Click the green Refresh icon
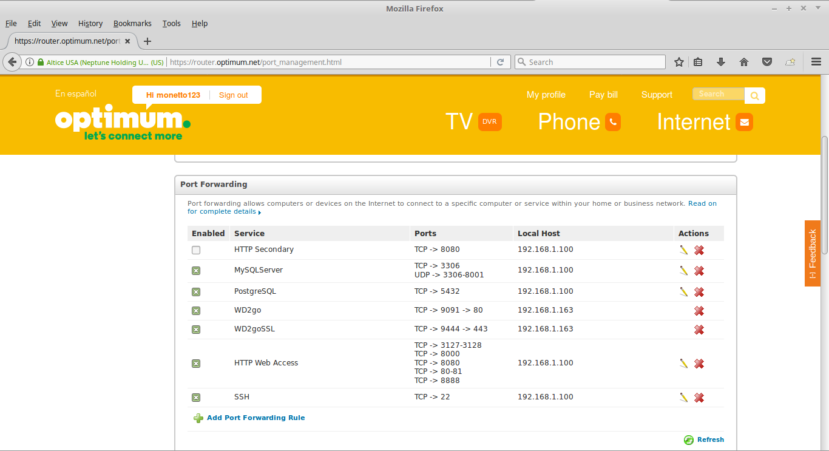The image size is (829, 451). coord(689,440)
